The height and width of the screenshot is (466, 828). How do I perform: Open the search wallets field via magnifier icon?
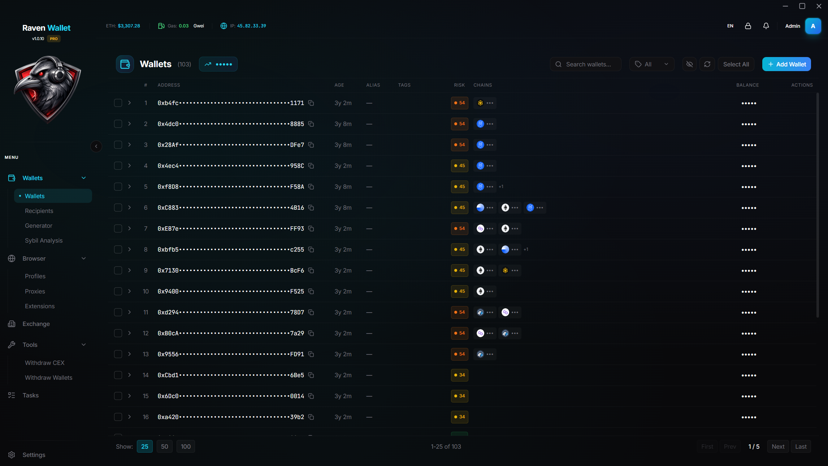(559, 64)
